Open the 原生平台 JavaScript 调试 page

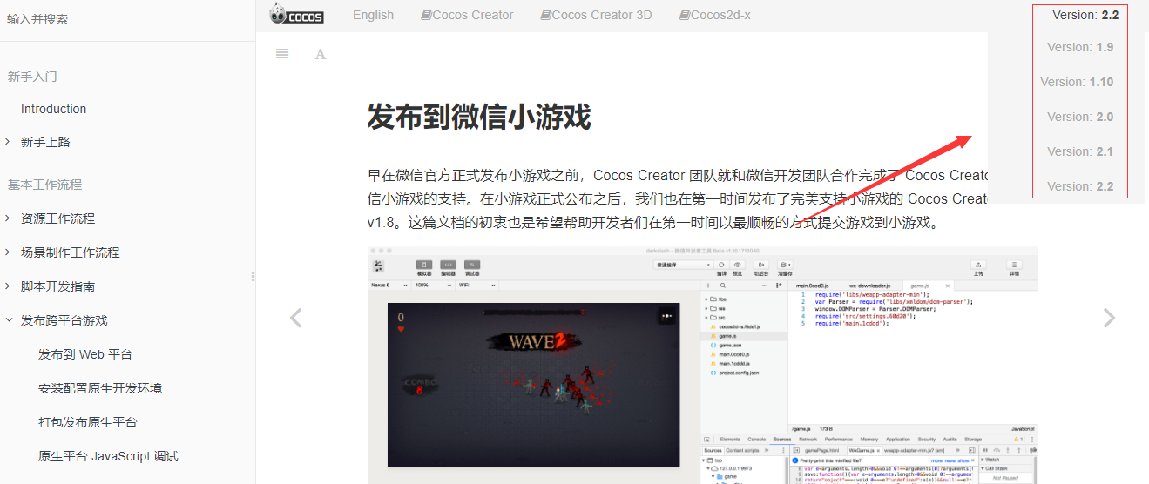pos(108,456)
